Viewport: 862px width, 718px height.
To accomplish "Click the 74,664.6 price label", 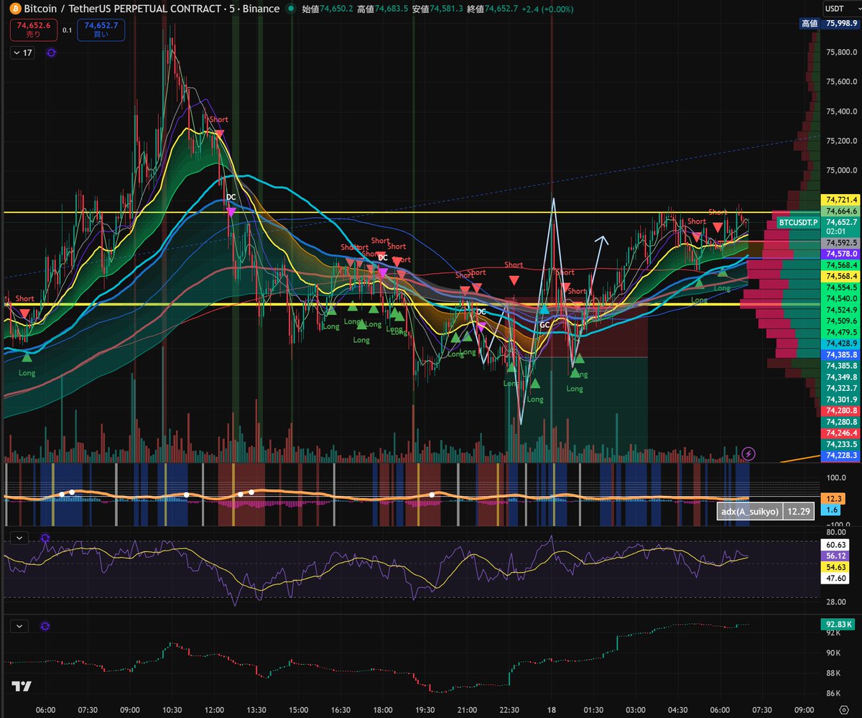I will 841,211.
